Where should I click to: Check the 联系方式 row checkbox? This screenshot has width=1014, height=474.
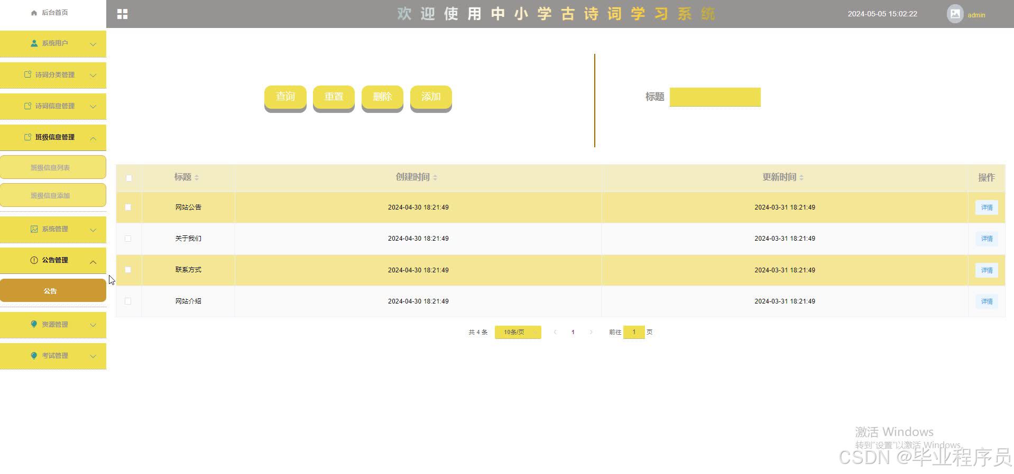(128, 270)
